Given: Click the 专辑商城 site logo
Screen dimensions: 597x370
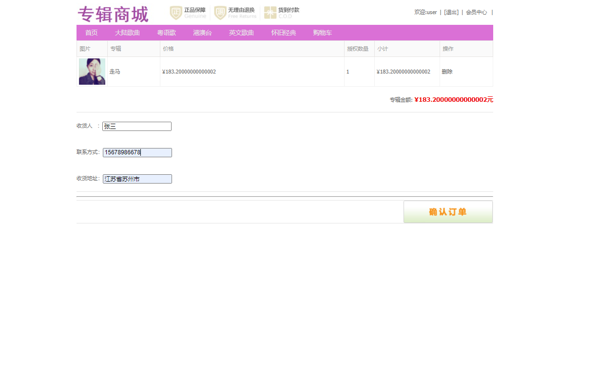Looking at the screenshot, I should pos(113,14).
